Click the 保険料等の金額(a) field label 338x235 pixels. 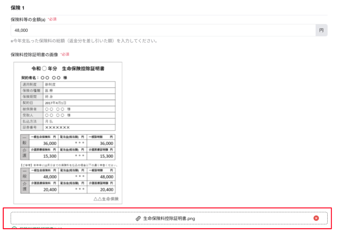28,19
